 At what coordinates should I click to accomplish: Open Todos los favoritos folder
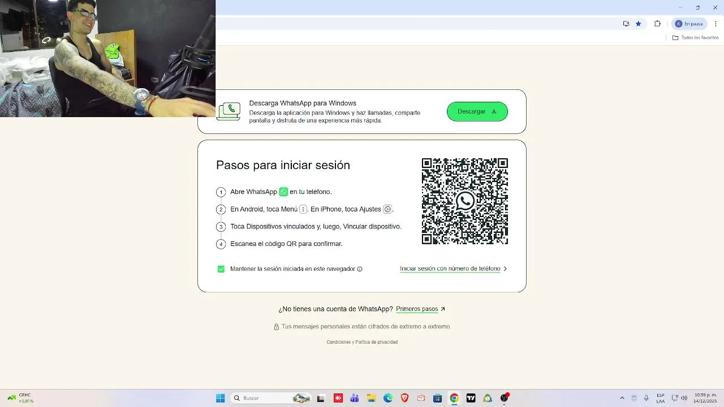695,37
